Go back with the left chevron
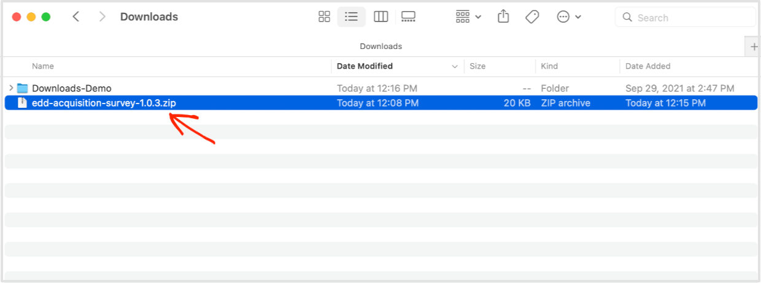The image size is (761, 283). pyautogui.click(x=76, y=17)
